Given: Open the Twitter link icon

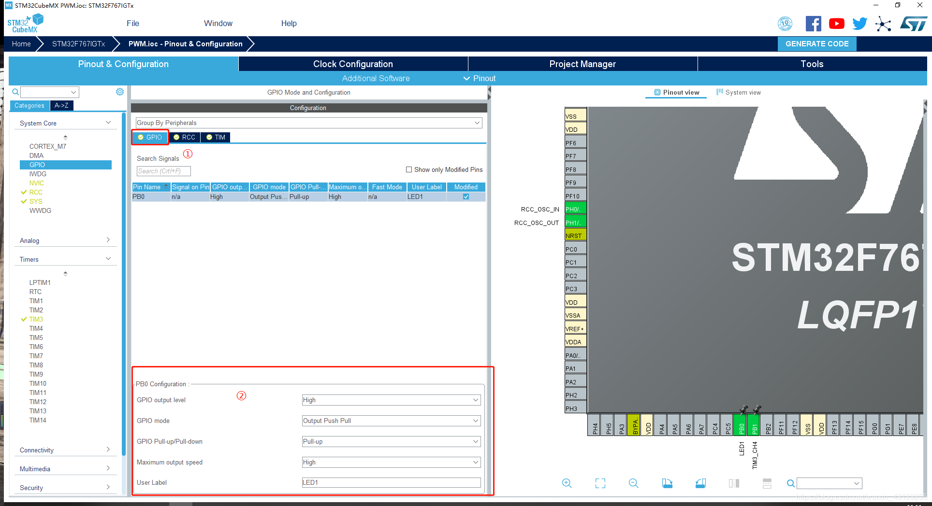Looking at the screenshot, I should (x=859, y=24).
